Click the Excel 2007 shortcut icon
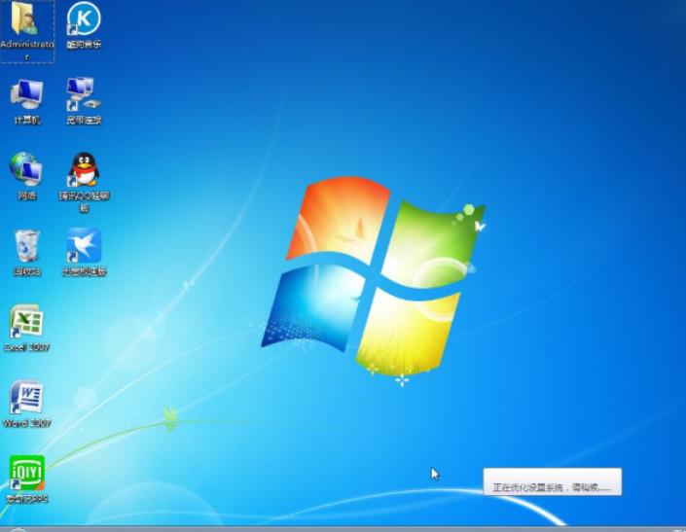686x532 pixels. click(26, 321)
